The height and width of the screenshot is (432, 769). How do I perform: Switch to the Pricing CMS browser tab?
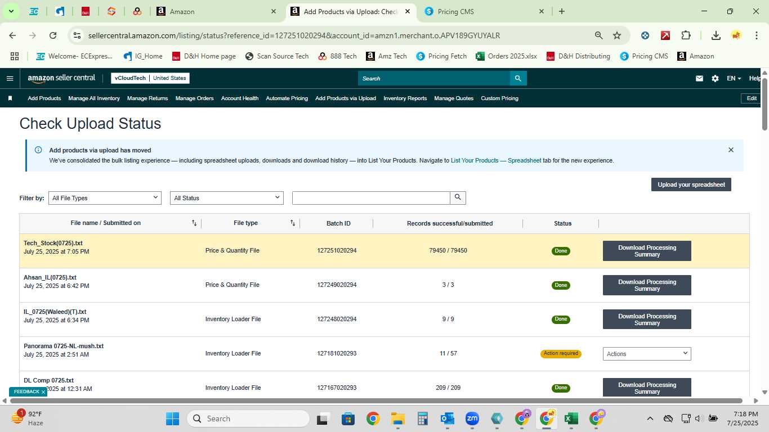483,11
